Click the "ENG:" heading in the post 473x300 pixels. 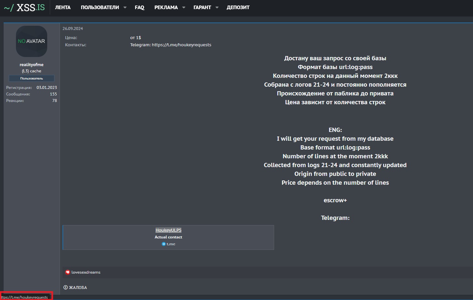pos(335,130)
